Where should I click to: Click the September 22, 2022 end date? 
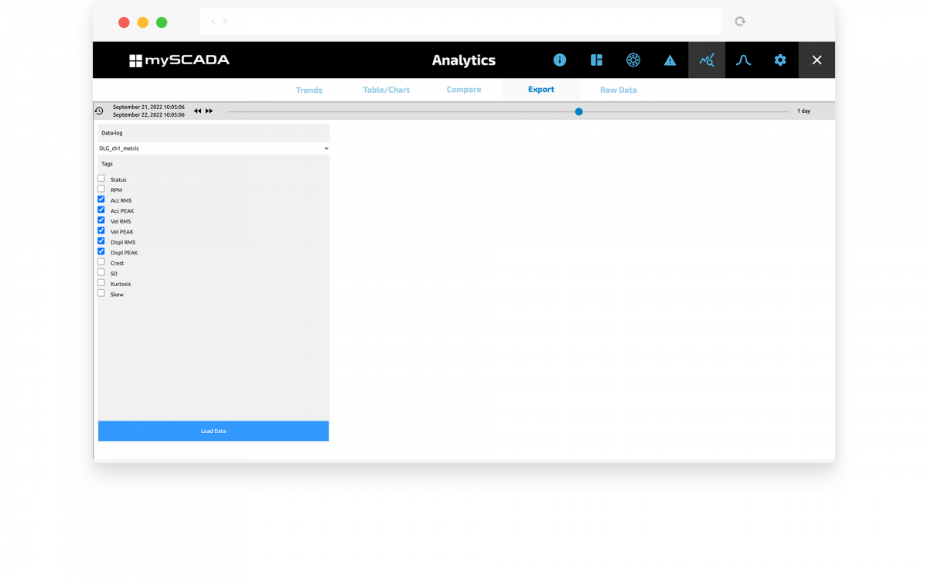(148, 114)
